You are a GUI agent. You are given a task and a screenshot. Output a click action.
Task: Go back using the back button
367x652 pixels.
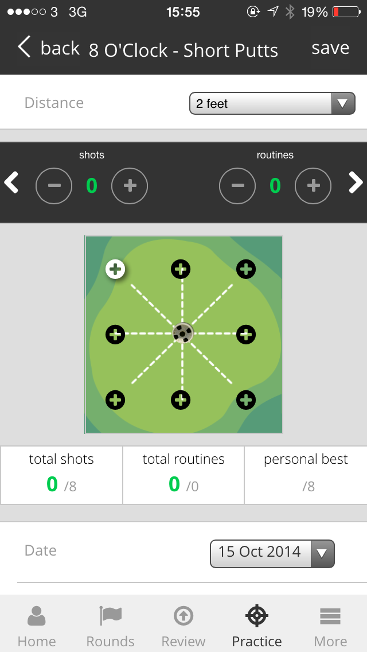[x=49, y=48]
